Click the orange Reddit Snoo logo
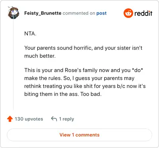This screenshot has height=148, width=159. 128,13
